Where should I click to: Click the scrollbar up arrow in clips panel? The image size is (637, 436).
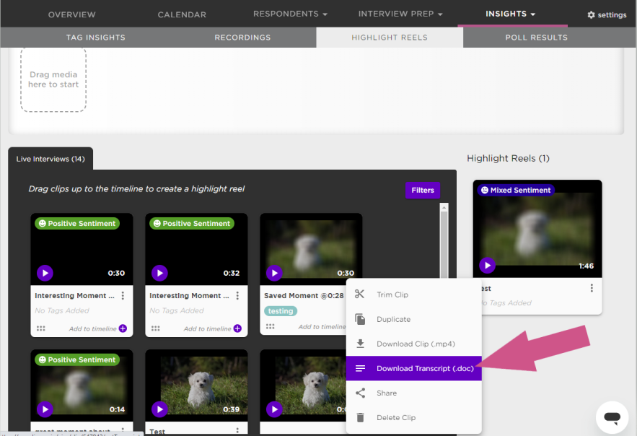click(x=444, y=208)
